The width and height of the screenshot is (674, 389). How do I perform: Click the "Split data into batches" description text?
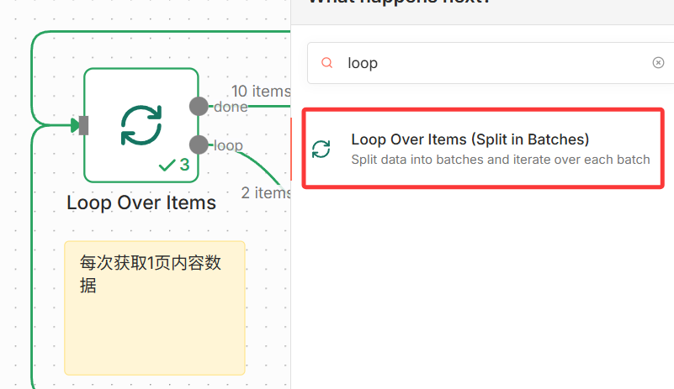(500, 160)
